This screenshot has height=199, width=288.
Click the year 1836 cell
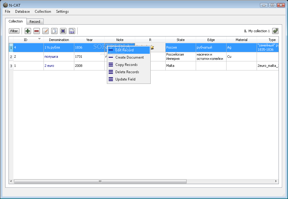(x=90, y=48)
